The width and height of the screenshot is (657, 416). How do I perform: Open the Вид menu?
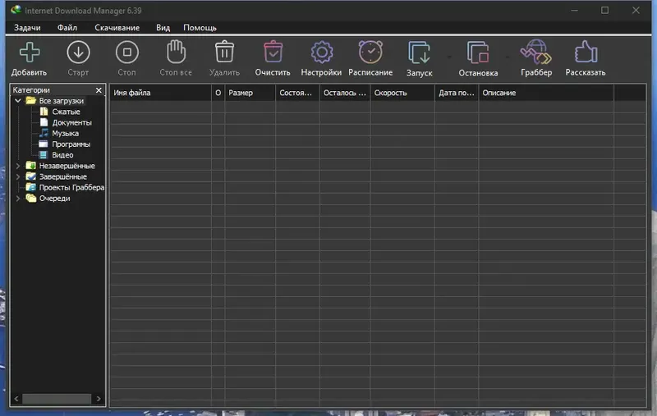point(163,28)
